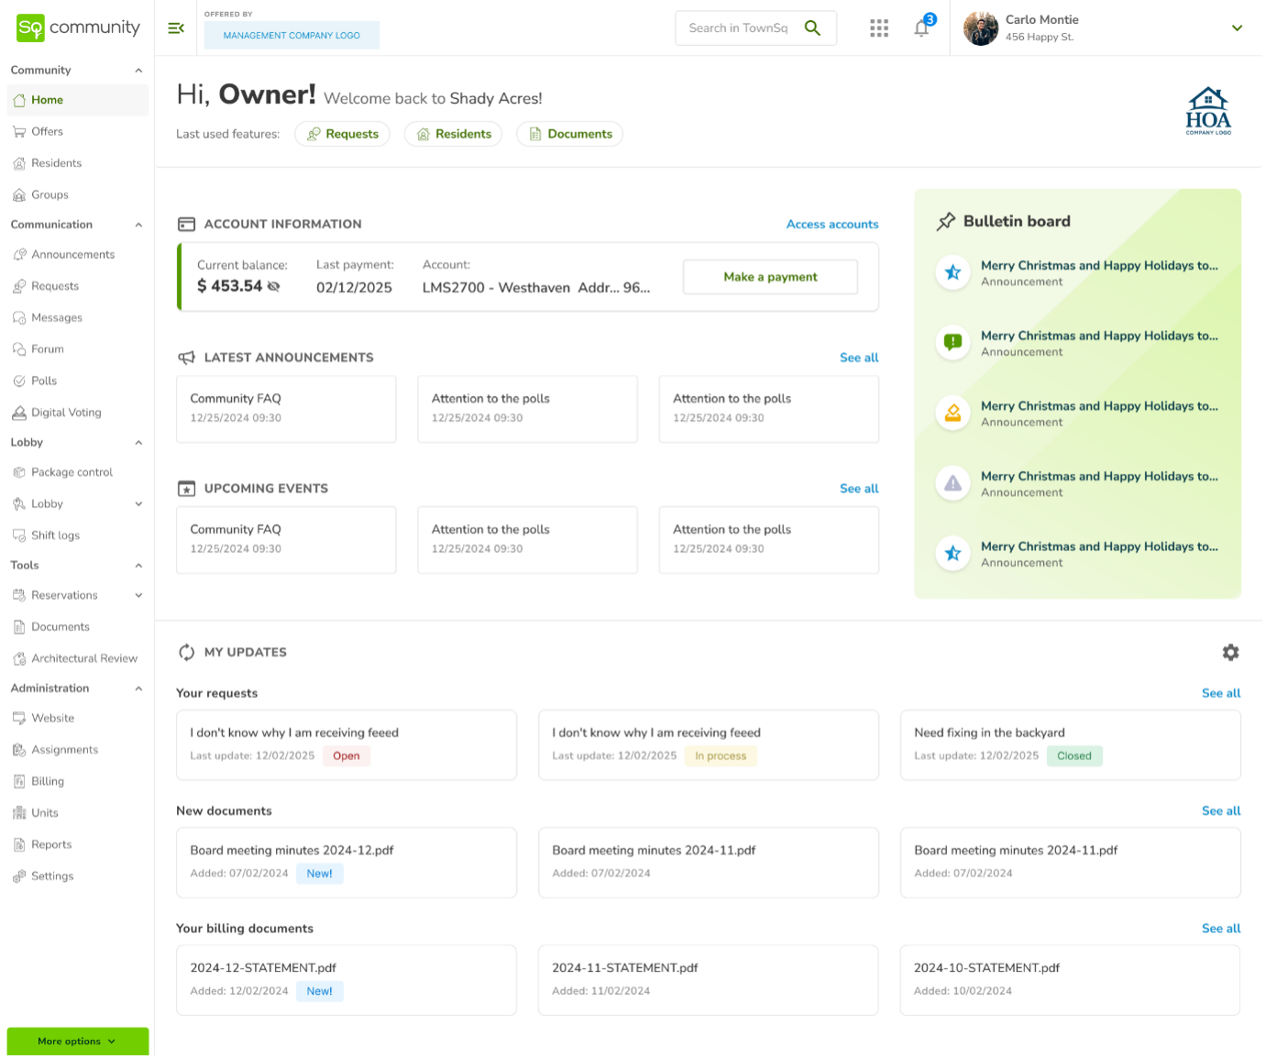Open notifications bell with 3 alerts
1266x1059 pixels.
[x=921, y=28]
